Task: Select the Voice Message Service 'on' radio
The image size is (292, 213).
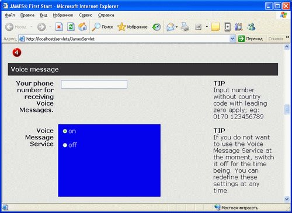Action: [65, 131]
